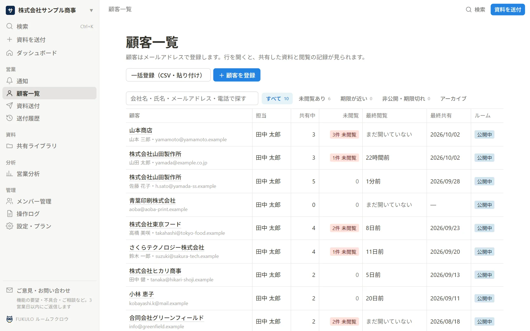Open the 株式会社ヒカリ商事 customer link
Viewport: 530px width, 331px height.
click(155, 271)
